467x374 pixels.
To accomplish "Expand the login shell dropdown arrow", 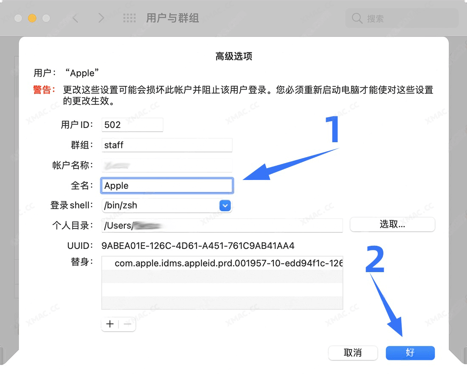I will (x=225, y=206).
